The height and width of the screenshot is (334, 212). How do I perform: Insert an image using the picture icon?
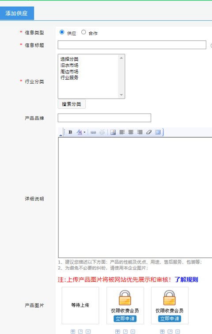pyautogui.click(x=113, y=132)
